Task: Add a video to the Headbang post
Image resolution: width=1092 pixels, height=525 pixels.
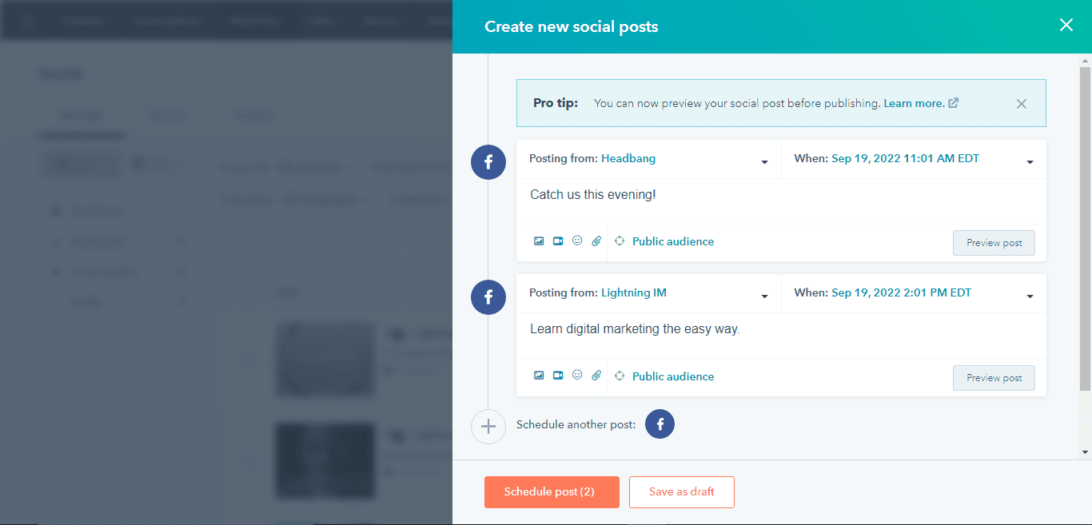Action: click(x=557, y=241)
